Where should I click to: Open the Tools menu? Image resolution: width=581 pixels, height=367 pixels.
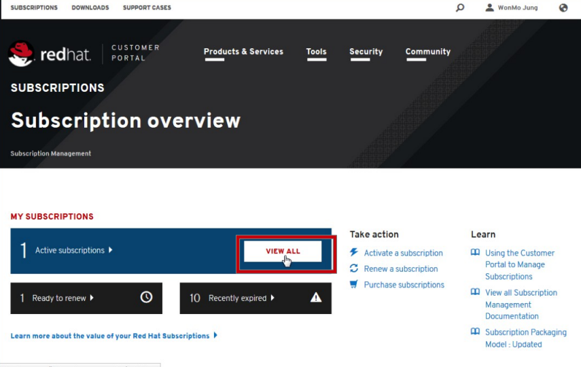pos(316,52)
